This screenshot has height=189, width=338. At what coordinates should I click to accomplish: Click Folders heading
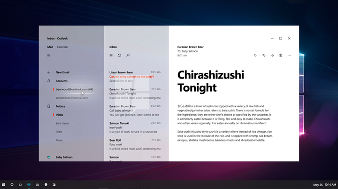(61, 106)
